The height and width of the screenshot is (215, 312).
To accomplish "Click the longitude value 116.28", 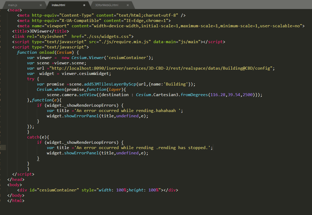I will point(218,95).
